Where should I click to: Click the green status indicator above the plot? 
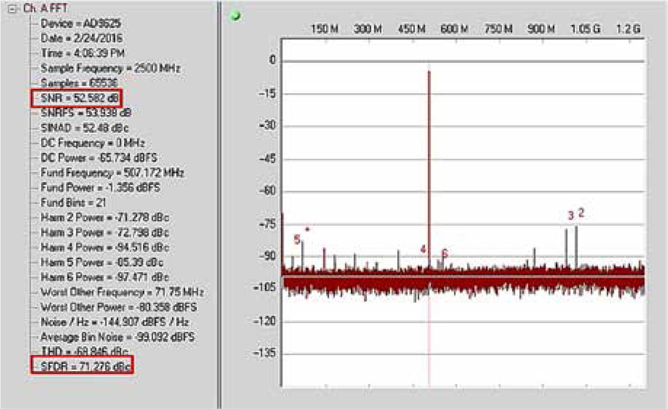pyautogui.click(x=237, y=16)
